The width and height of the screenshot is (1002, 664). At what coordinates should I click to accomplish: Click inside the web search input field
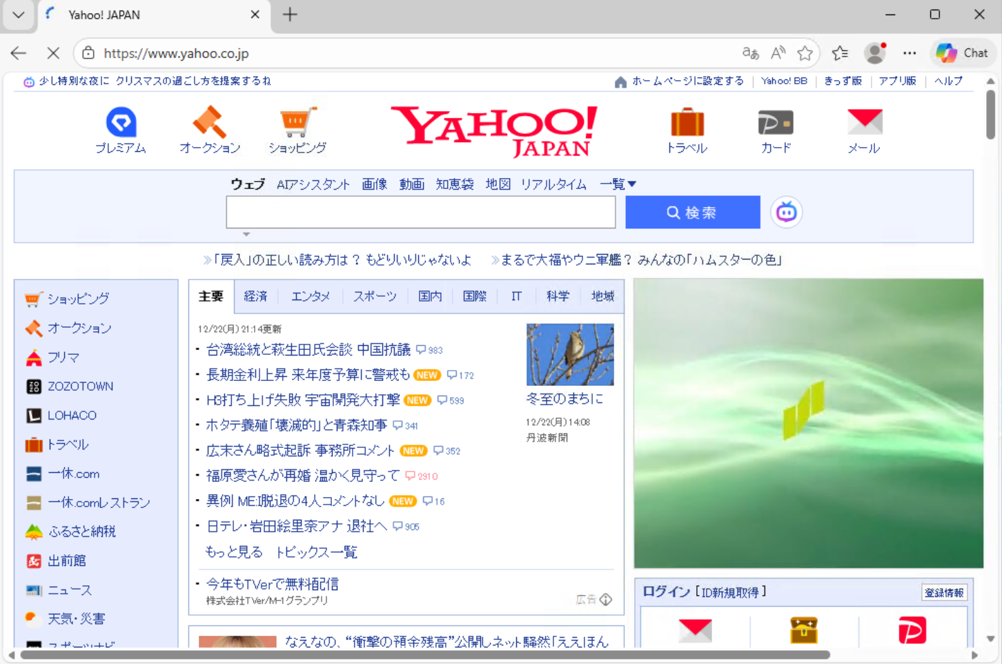tap(420, 212)
